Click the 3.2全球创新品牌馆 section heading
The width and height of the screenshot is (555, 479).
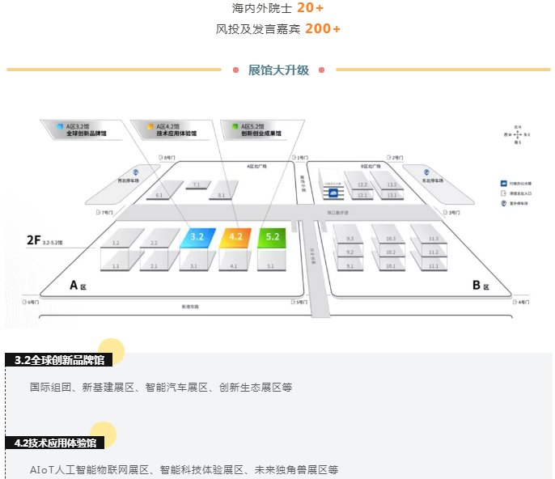[x=59, y=360]
